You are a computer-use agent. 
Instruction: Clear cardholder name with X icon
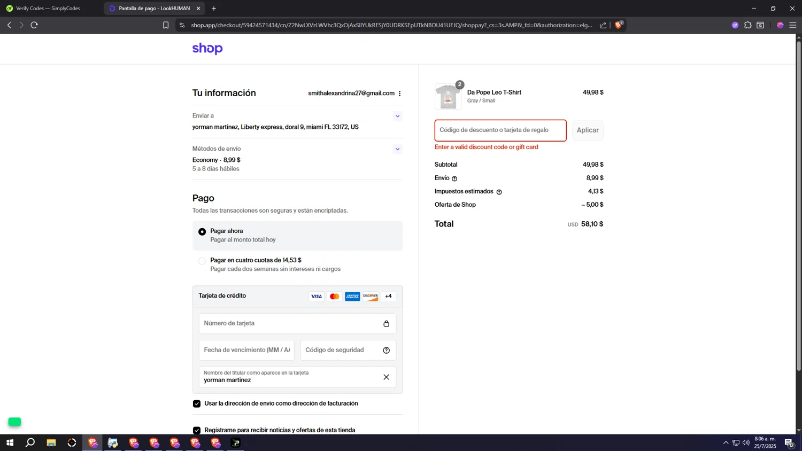click(386, 377)
